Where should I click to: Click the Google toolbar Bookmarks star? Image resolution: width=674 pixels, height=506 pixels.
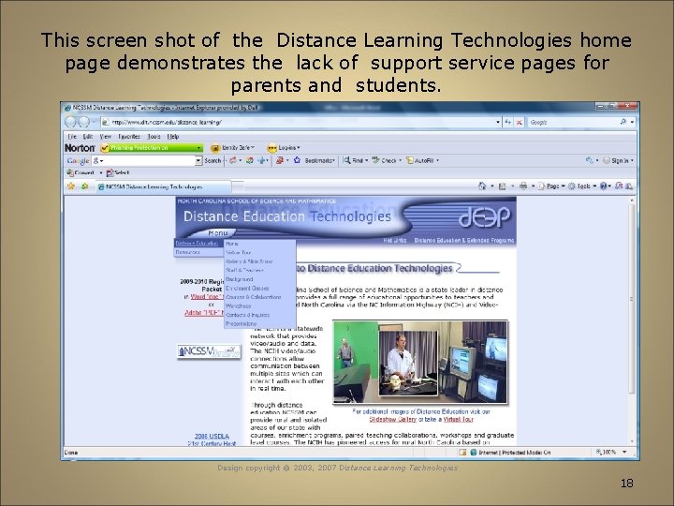(297, 160)
